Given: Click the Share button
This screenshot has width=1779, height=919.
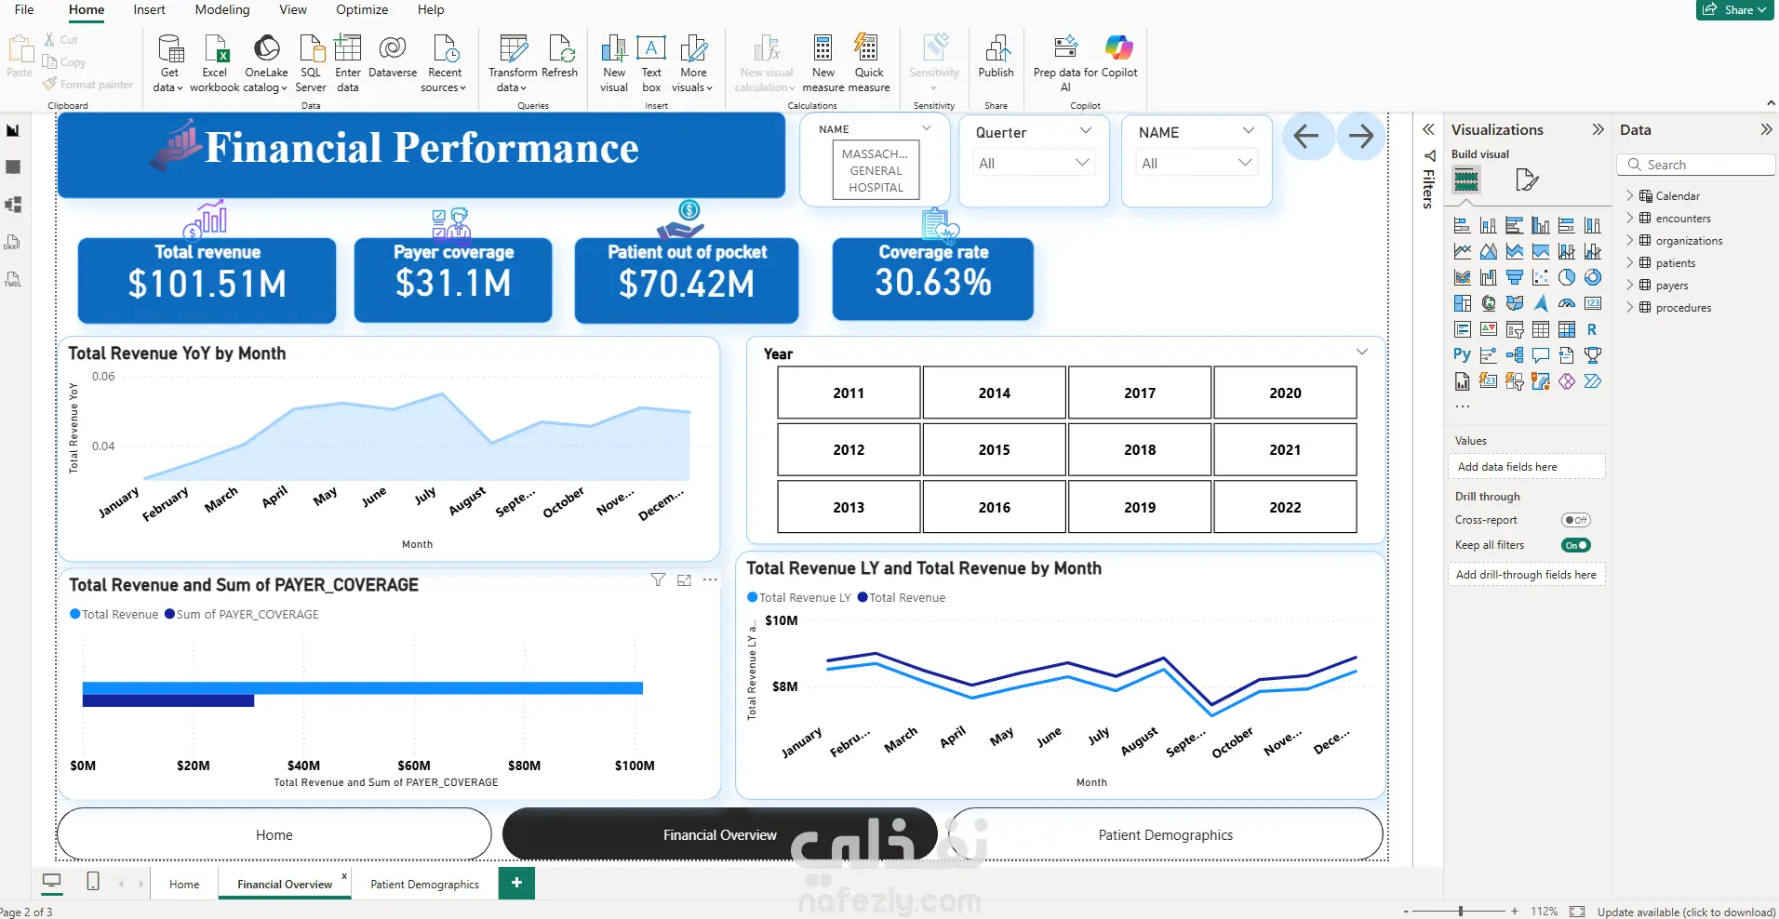Looking at the screenshot, I should pos(1734,9).
